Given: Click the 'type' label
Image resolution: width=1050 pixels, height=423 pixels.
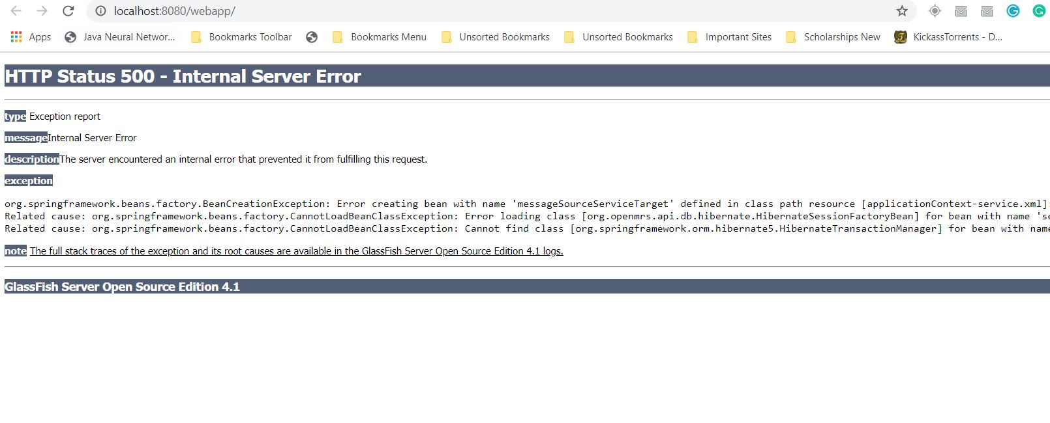Looking at the screenshot, I should 15,116.
